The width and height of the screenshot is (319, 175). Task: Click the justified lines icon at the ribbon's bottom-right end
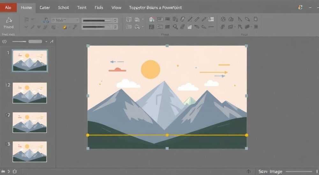click(x=256, y=27)
